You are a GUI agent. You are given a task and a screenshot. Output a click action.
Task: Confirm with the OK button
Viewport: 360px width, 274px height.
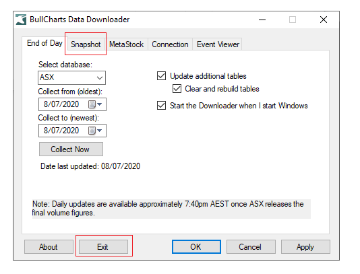click(x=196, y=246)
